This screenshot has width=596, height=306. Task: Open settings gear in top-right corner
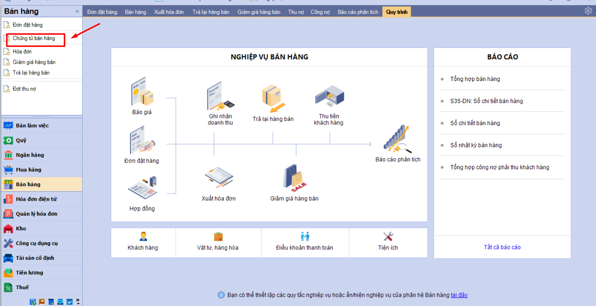(x=588, y=11)
